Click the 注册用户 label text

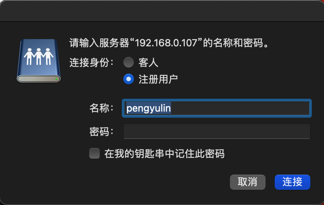pos(158,79)
